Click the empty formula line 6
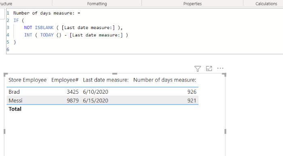Viewport: 283px width, 156px height. point(144,49)
